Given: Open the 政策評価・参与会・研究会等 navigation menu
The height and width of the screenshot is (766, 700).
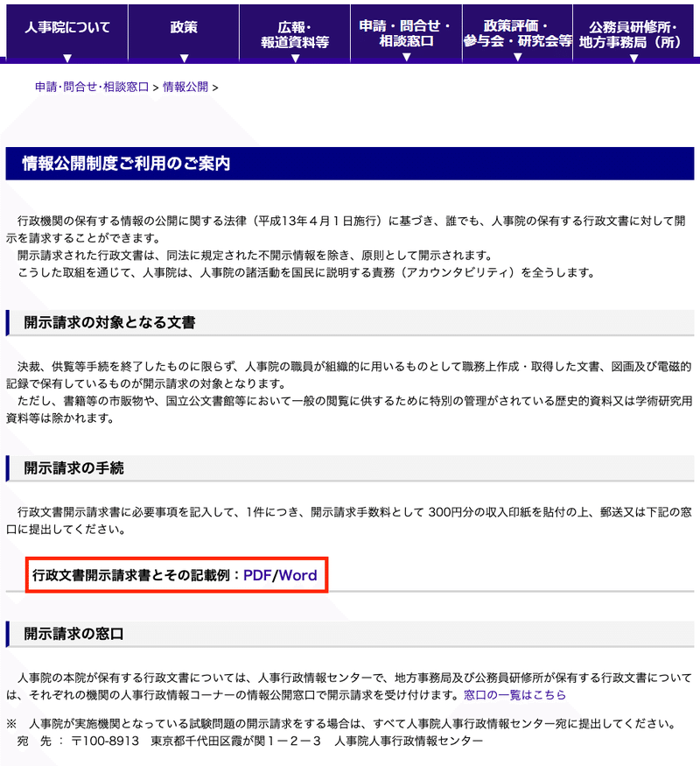Looking at the screenshot, I should coord(517,33).
